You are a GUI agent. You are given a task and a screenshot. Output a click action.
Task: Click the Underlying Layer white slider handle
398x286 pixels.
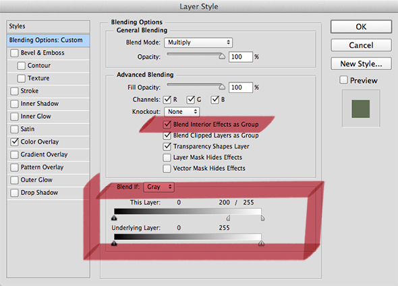pyautogui.click(x=261, y=244)
